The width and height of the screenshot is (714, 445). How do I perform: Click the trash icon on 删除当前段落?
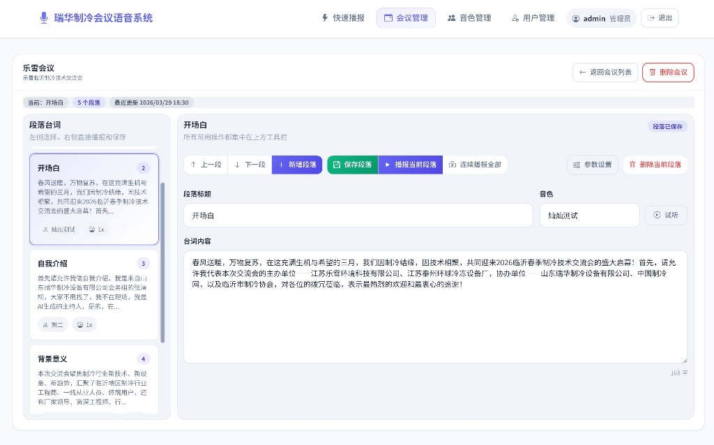pyautogui.click(x=632, y=165)
